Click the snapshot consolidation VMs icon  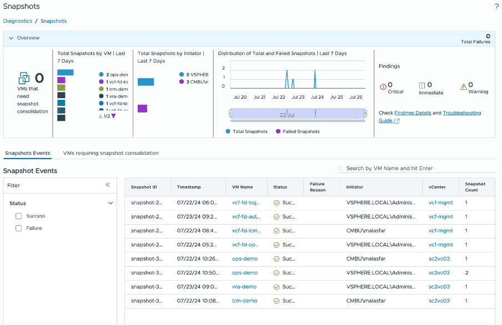coord(23,78)
